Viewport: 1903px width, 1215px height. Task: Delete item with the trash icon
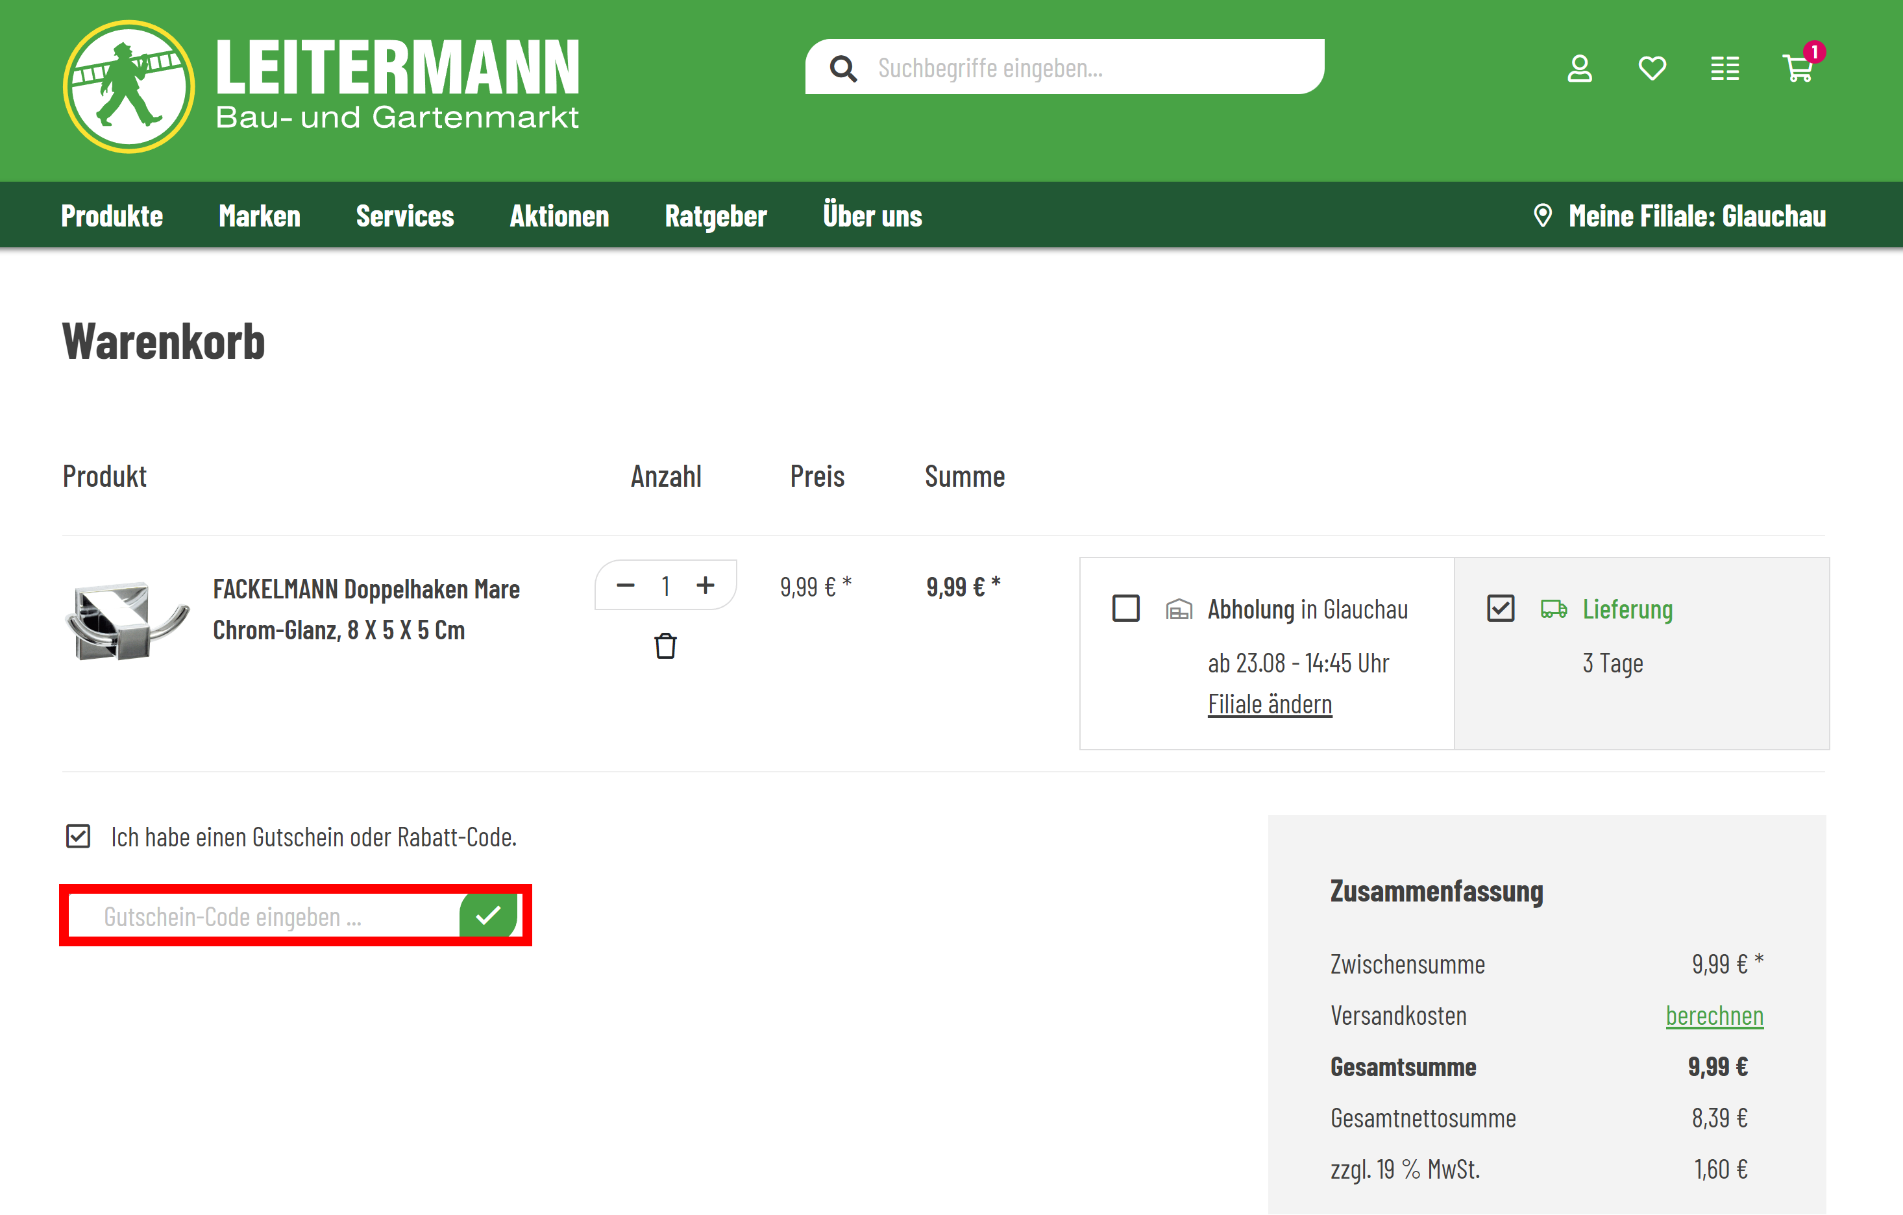(665, 646)
